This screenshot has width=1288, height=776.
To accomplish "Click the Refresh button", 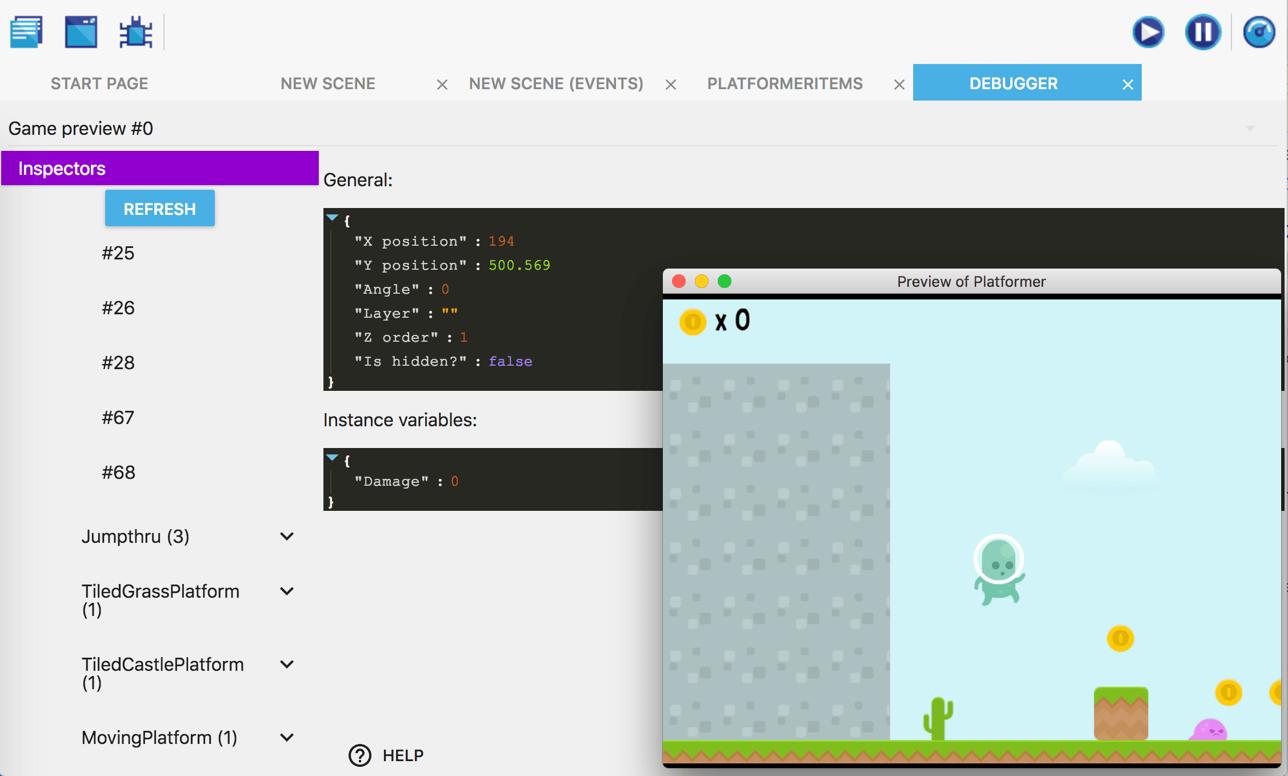I will (x=159, y=209).
